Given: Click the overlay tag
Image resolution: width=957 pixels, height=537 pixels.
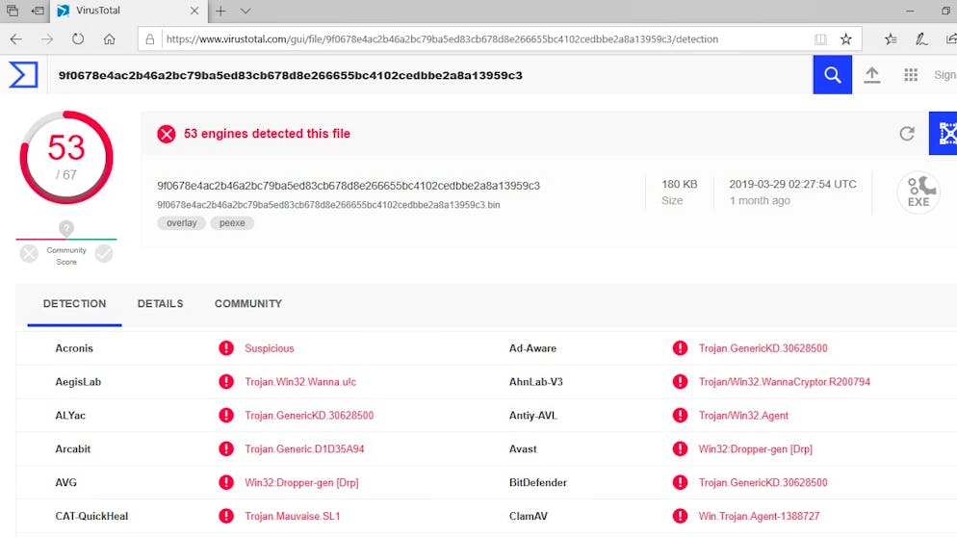Looking at the screenshot, I should click(181, 222).
